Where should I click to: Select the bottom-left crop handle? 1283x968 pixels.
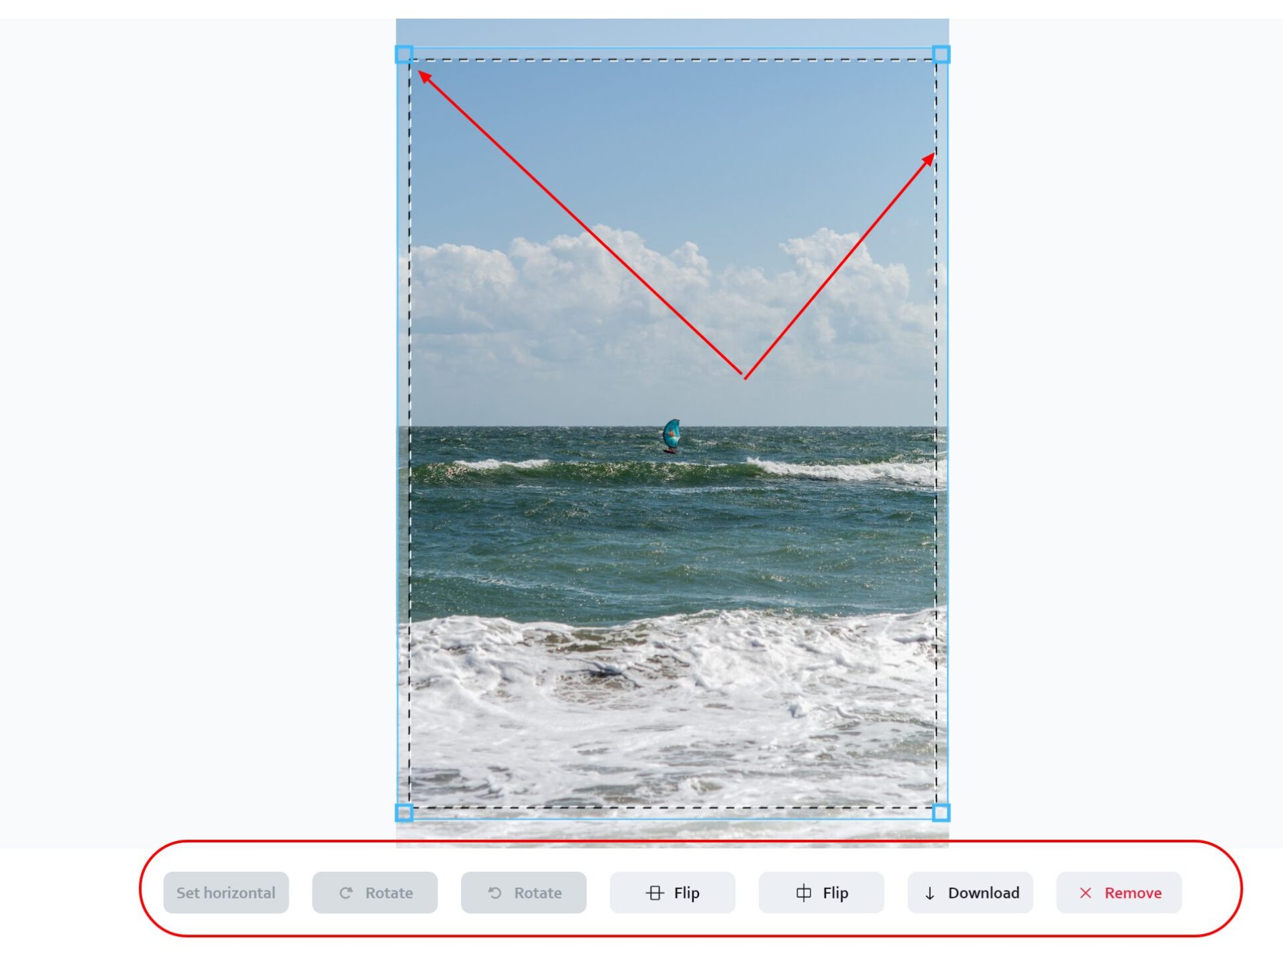tap(404, 813)
